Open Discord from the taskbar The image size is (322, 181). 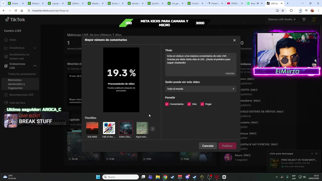(x=187, y=177)
